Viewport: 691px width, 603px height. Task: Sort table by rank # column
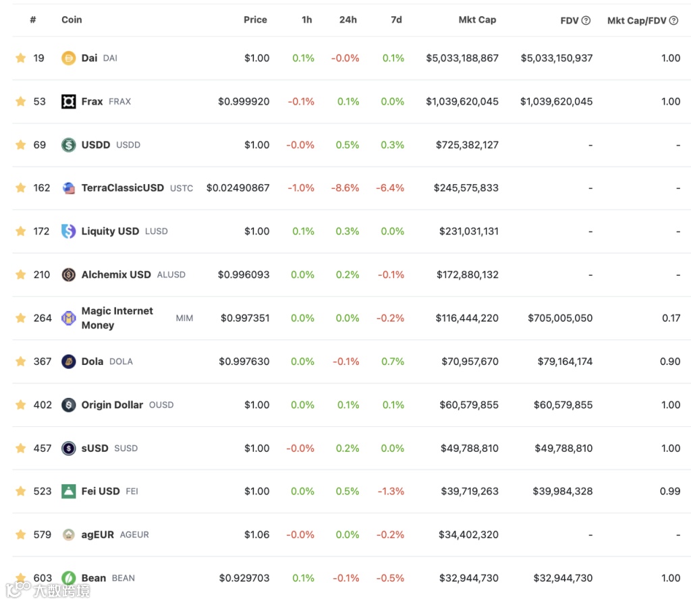[x=33, y=20]
